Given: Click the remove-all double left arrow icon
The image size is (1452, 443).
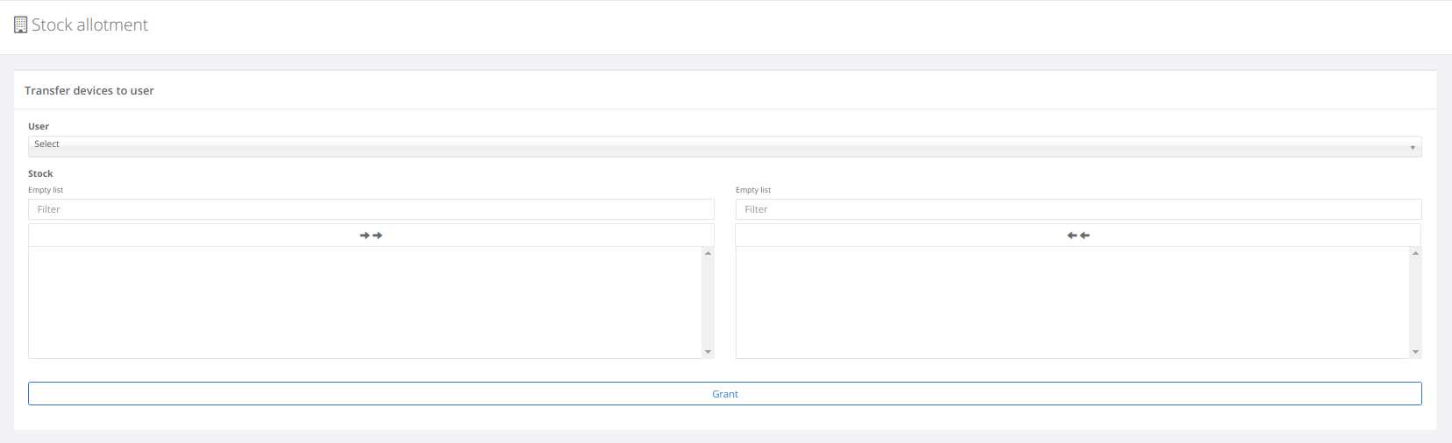Looking at the screenshot, I should (1078, 236).
